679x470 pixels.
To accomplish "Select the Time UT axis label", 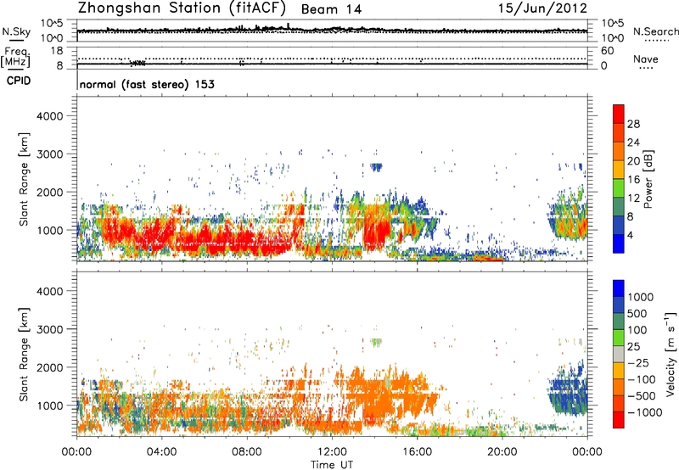I will (332, 465).
